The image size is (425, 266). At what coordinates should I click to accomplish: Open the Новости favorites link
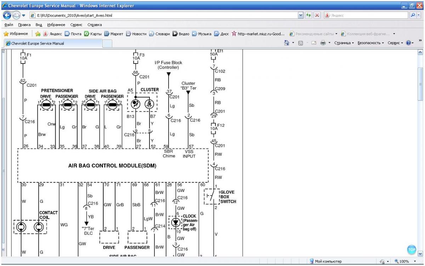click(x=136, y=34)
